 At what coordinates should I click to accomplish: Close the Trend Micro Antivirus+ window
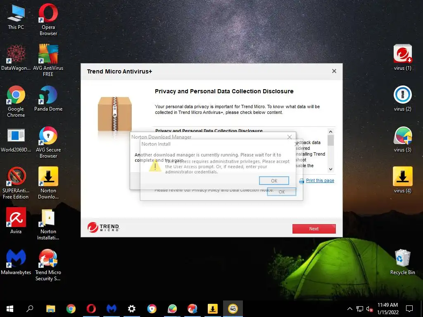tap(334, 71)
